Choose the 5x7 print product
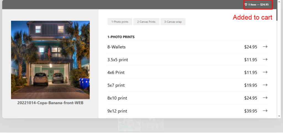The image size is (283, 133). (116, 85)
